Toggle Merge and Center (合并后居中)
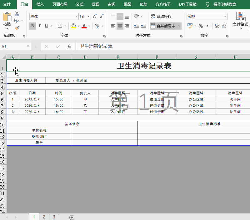The width and height of the screenshot is (250, 220). [163, 26]
